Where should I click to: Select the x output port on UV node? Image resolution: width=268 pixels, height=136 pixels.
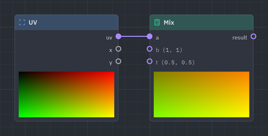(x=118, y=49)
